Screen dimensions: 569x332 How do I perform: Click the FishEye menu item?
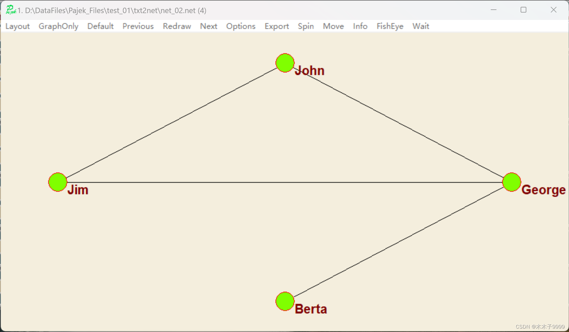390,26
